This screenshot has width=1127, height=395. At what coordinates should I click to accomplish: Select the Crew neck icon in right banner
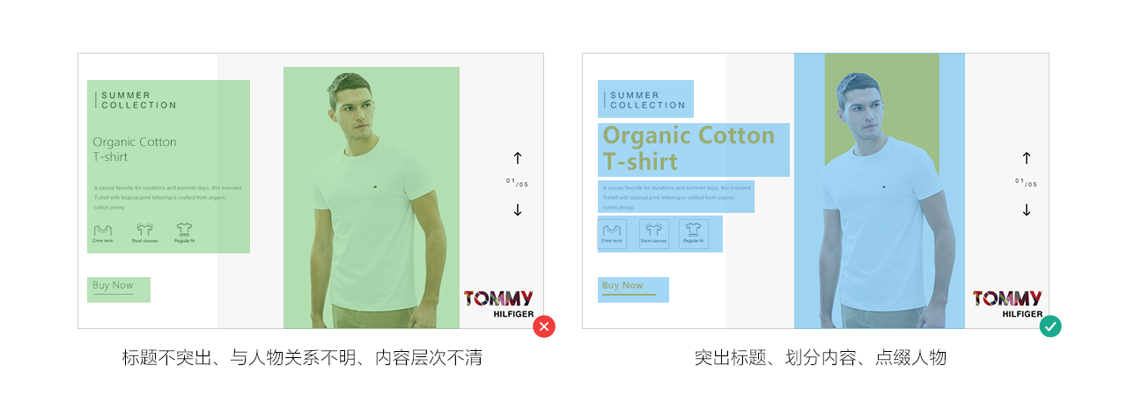pos(612,233)
